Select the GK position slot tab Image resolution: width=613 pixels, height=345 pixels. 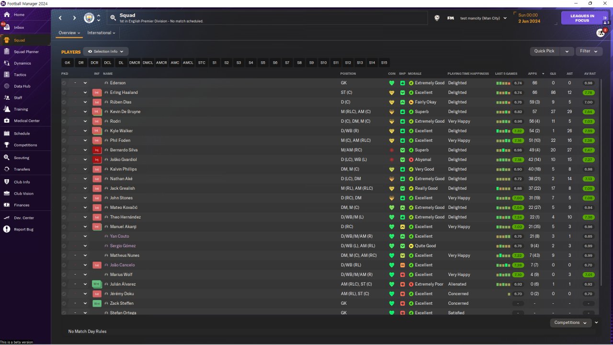coord(68,63)
